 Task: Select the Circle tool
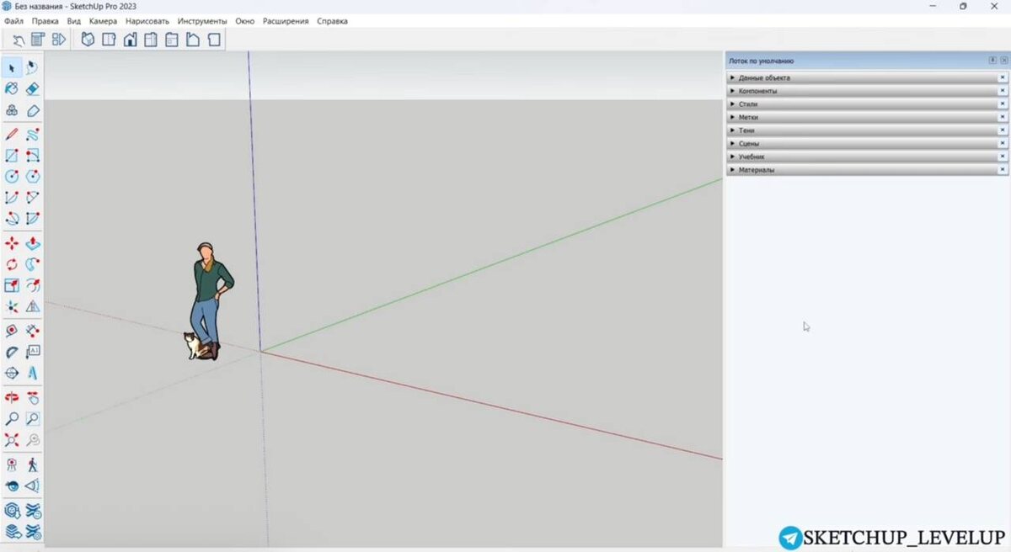point(12,177)
